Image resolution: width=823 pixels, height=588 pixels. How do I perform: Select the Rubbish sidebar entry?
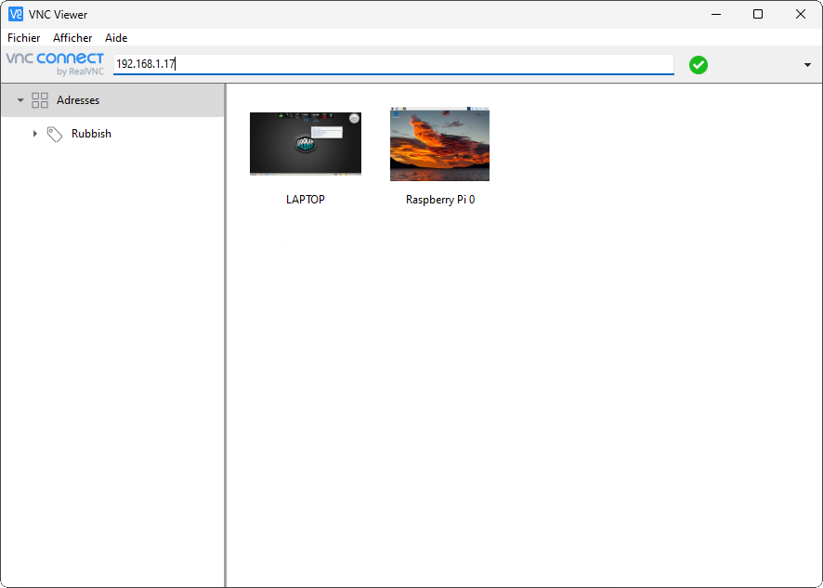coord(91,133)
